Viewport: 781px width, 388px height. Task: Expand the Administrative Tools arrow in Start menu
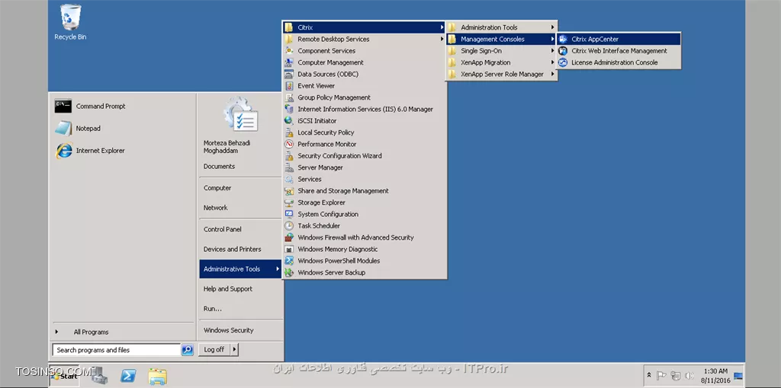point(278,269)
